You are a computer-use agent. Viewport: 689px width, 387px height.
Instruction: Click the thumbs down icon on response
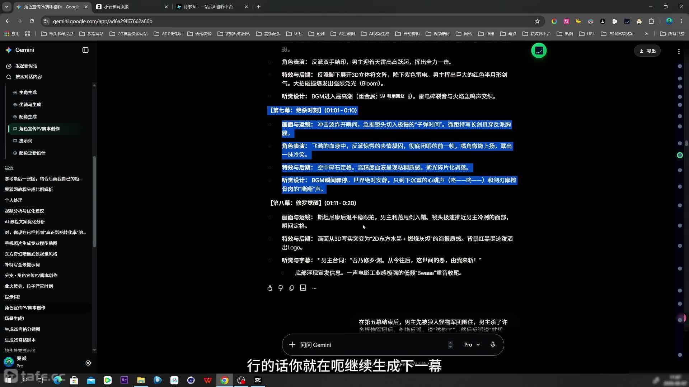(x=281, y=288)
